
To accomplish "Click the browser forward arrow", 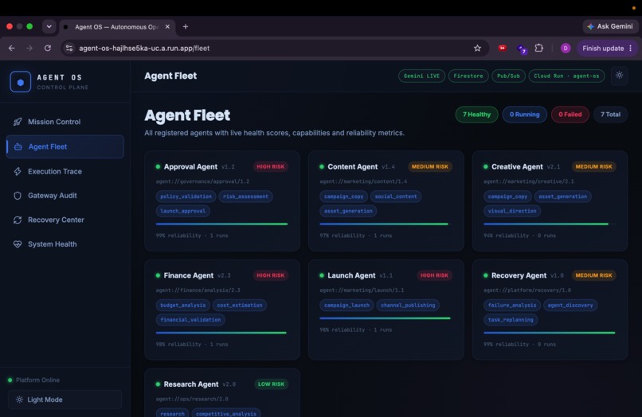I will 29,49.
